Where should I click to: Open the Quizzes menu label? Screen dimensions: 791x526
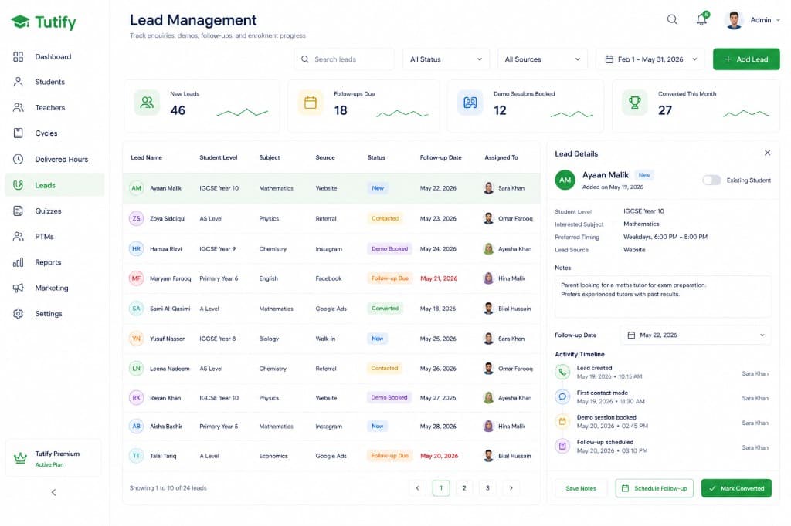tap(48, 211)
